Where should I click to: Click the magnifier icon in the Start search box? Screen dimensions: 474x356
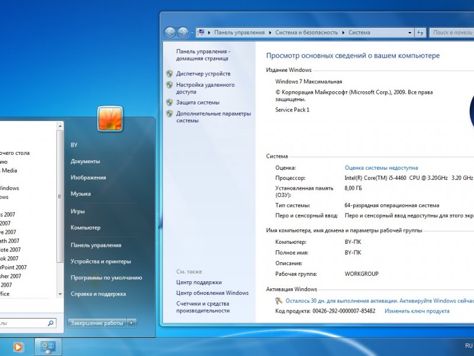[50, 323]
